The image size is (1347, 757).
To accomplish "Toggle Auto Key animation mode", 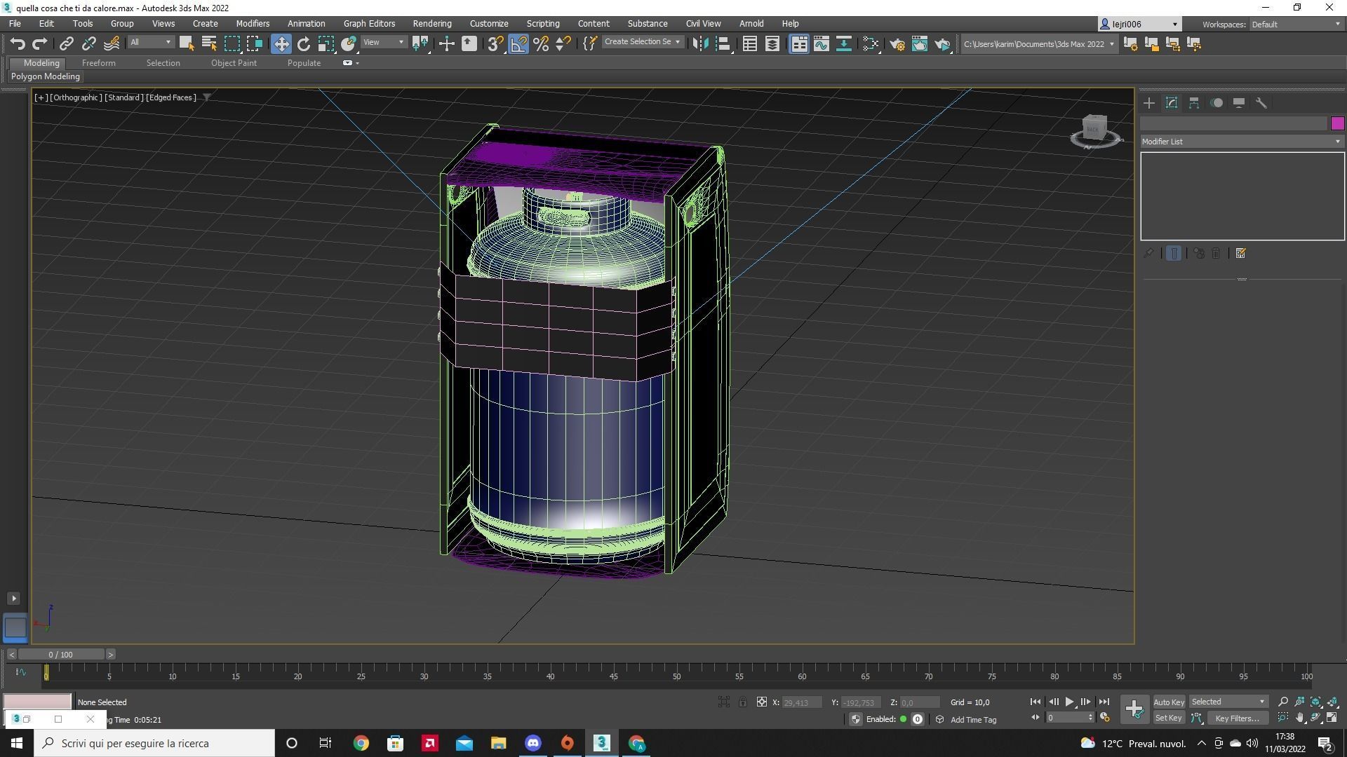I will [x=1169, y=702].
